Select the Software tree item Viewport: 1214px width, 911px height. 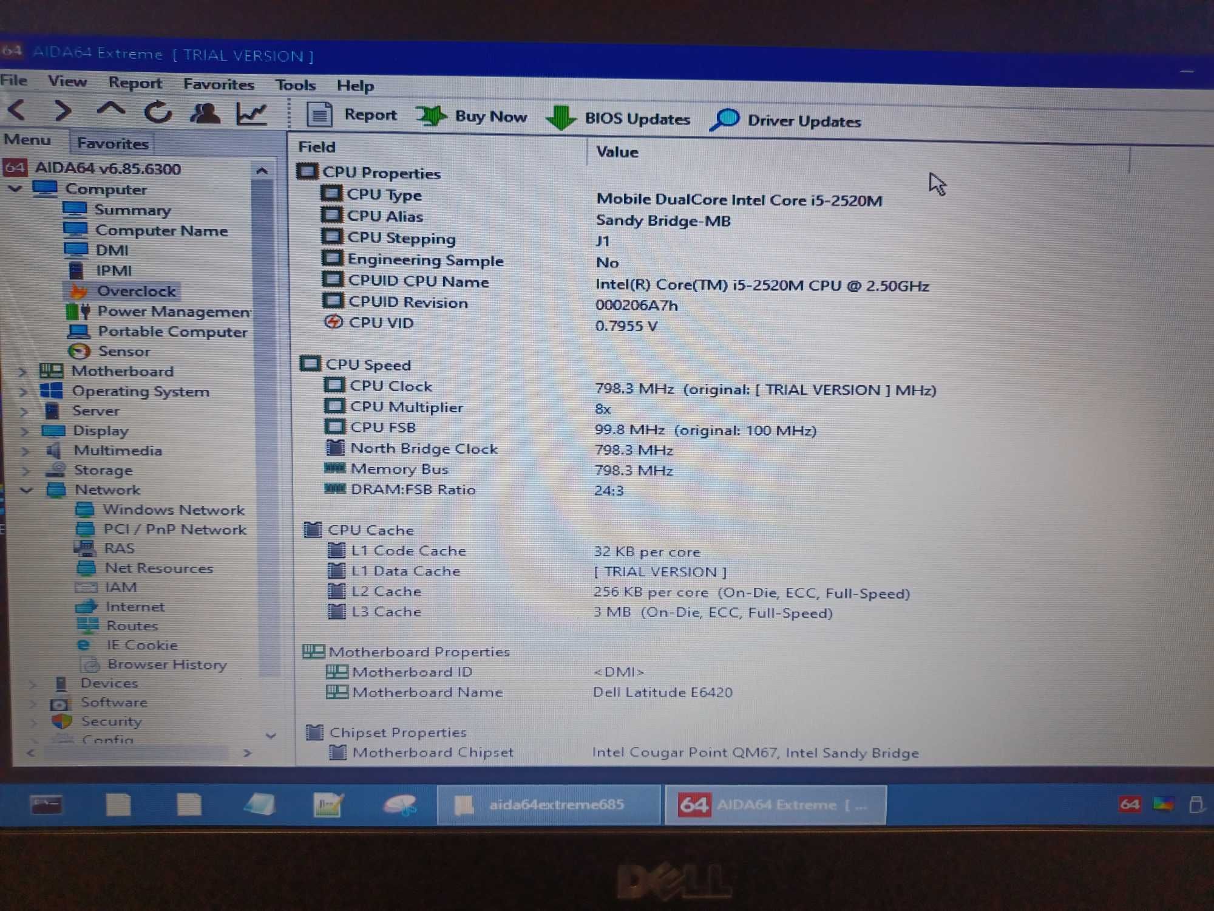coord(114,703)
